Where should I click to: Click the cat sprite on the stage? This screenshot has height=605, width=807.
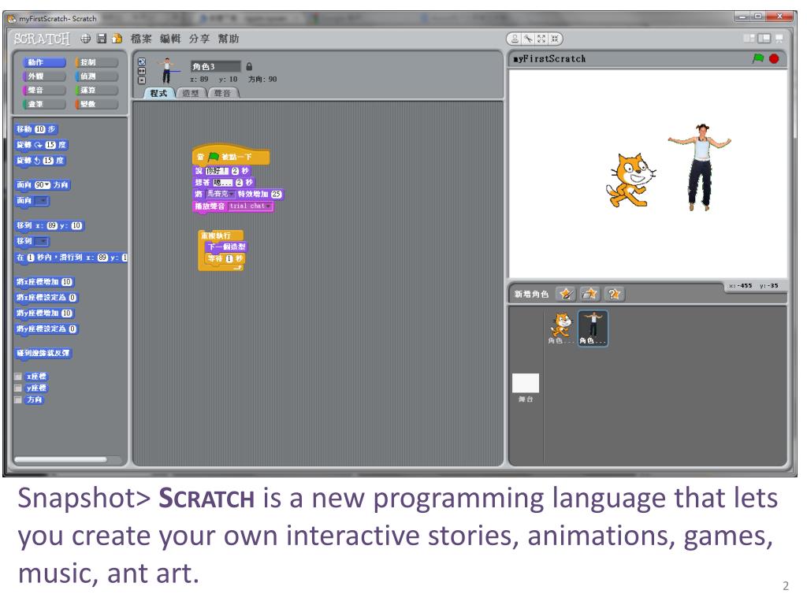coord(630,180)
